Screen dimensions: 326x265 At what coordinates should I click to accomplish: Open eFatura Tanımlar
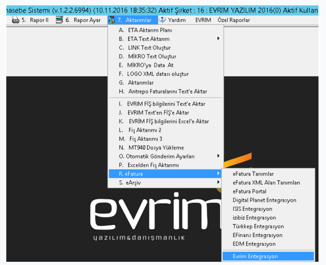(x=268, y=174)
